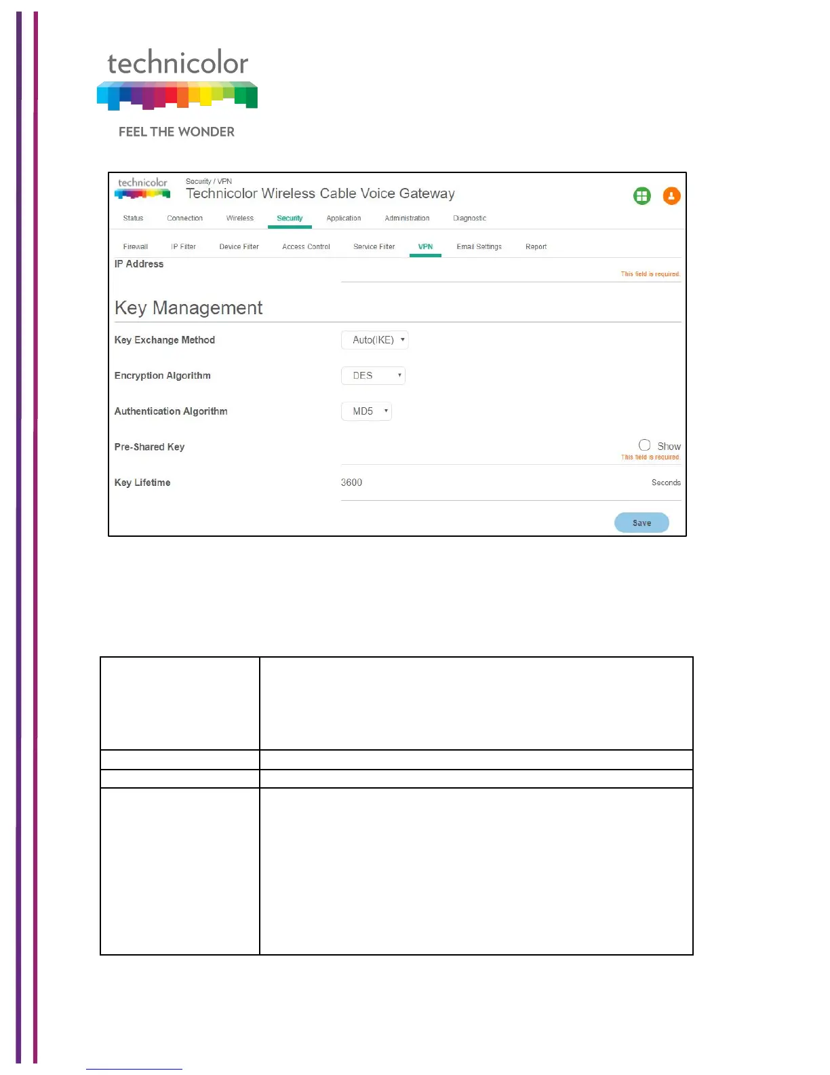Image resolution: width=830 pixels, height=1075 pixels.
Task: Click the Authentication Algorithm label
Action: click(171, 411)
